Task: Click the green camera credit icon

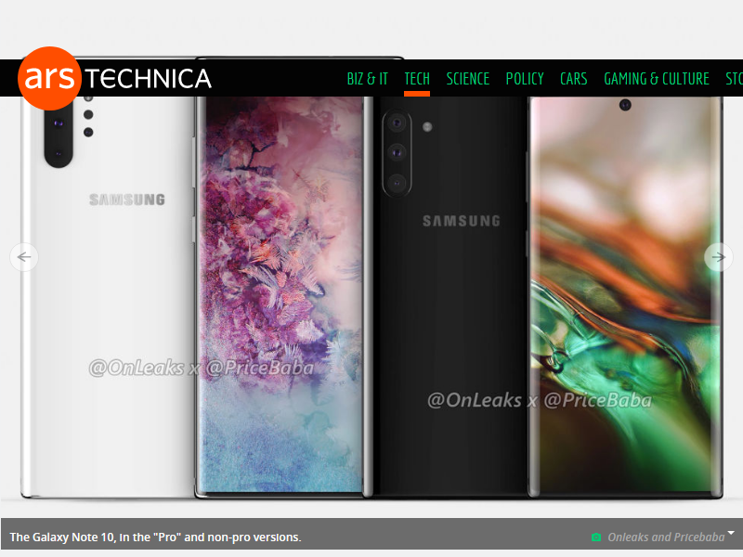Action: tap(596, 538)
